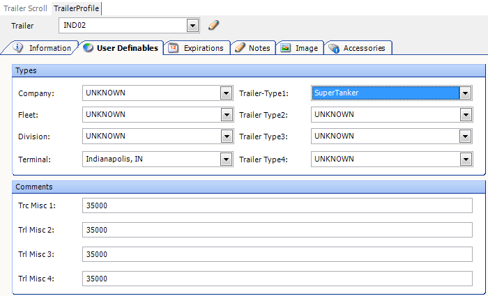
Task: Click the UNKNOWN value in Trailer Type2
Action: [x=334, y=114]
